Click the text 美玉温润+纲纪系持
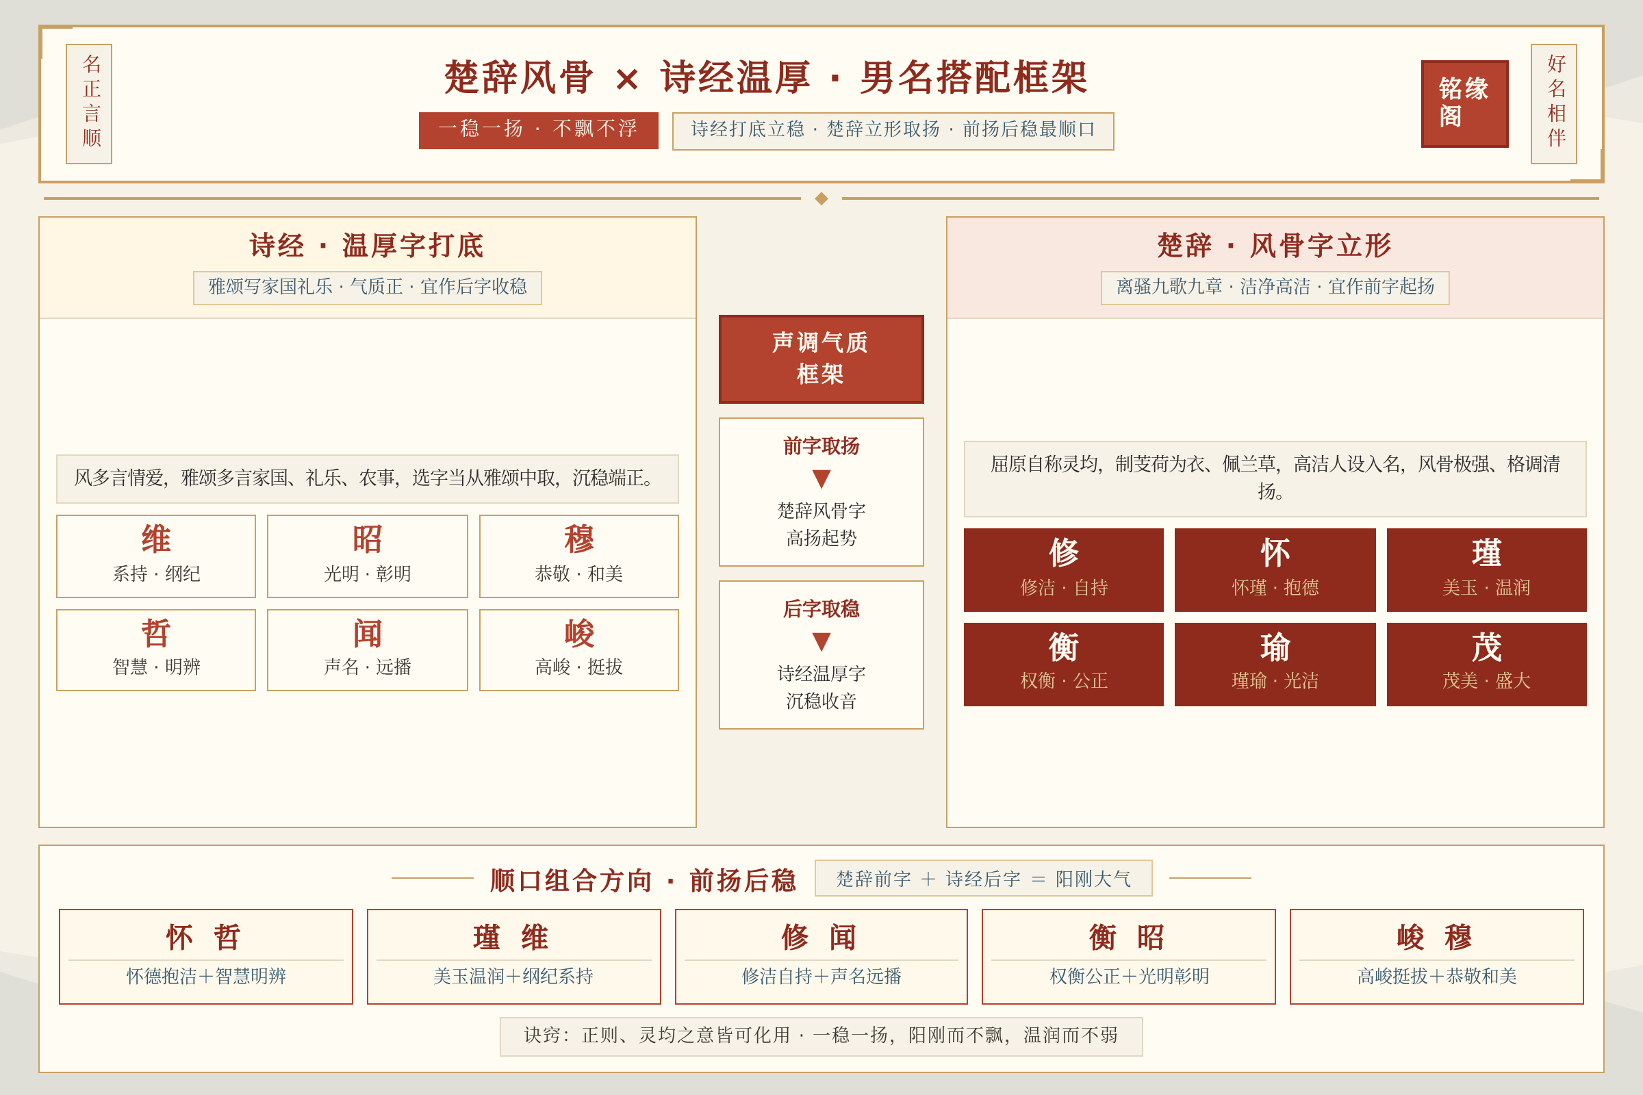The image size is (1643, 1095). (x=513, y=977)
